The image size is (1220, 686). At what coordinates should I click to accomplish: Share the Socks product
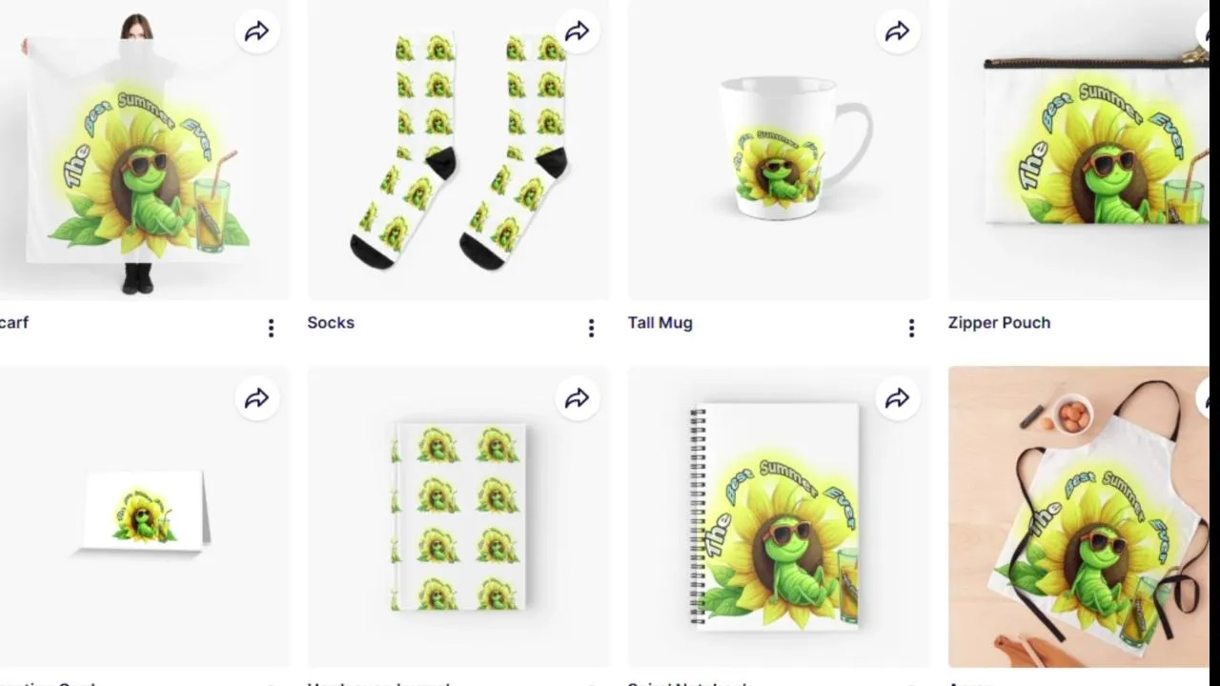tap(578, 32)
